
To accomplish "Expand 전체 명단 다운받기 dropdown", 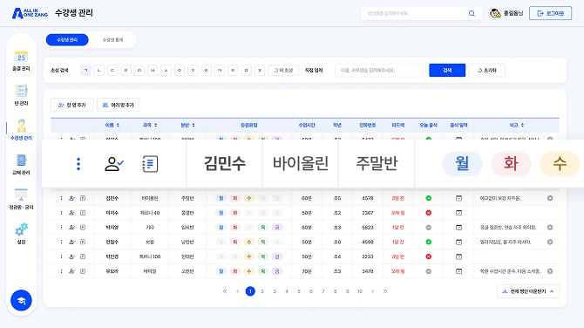I will 528,291.
